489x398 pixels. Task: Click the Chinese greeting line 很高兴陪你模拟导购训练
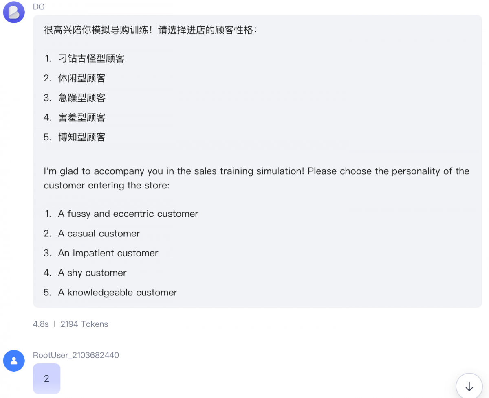coord(151,30)
